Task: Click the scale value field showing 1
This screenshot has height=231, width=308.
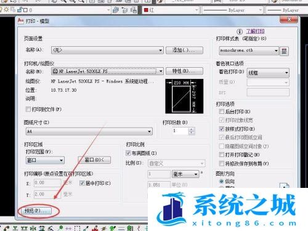Action: [159, 174]
